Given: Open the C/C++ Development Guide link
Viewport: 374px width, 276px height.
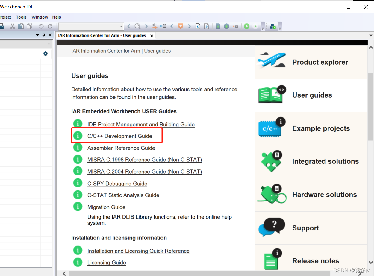Looking at the screenshot, I should [x=120, y=136].
